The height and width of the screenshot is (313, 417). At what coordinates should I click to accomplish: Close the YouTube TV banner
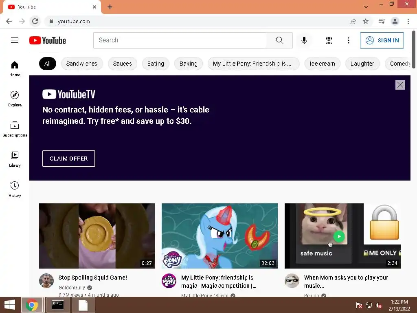point(400,85)
